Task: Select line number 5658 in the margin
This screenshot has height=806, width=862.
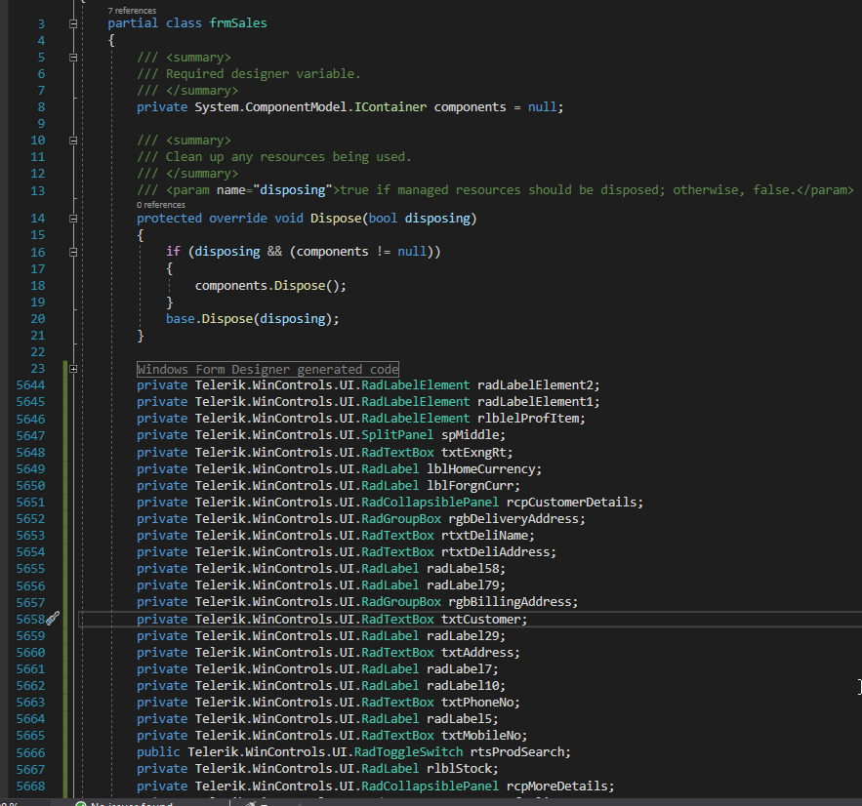Action: pyautogui.click(x=30, y=619)
